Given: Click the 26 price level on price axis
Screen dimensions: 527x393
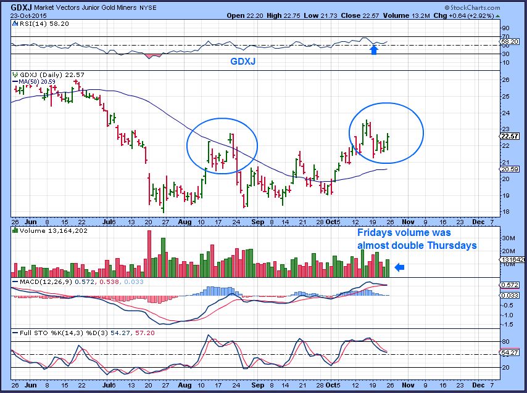Looking at the screenshot, I should click(505, 80).
